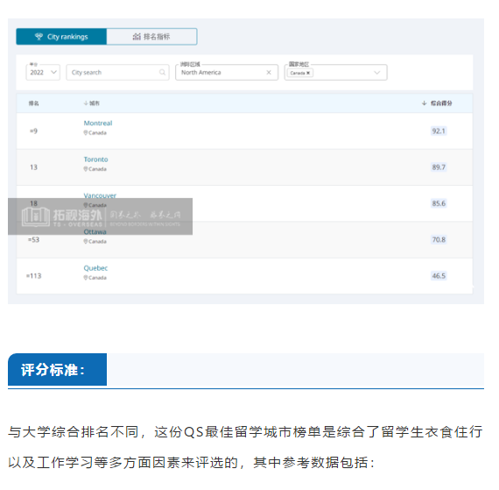The width and height of the screenshot is (499, 490).
Task: Click the City search input field
Action: (117, 73)
